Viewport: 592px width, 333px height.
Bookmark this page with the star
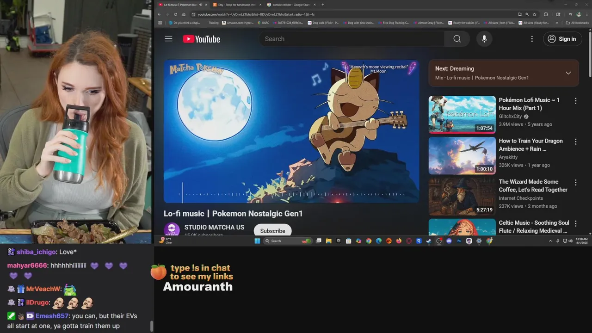(535, 14)
